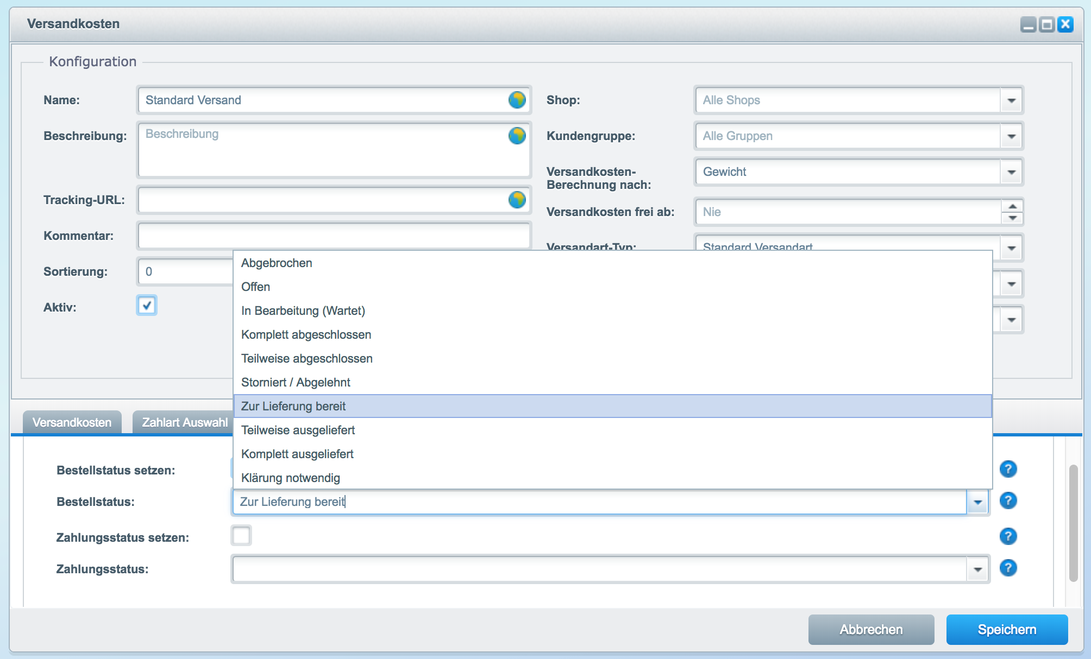Choose Klärung notwendig option
1091x659 pixels.
pyautogui.click(x=612, y=478)
